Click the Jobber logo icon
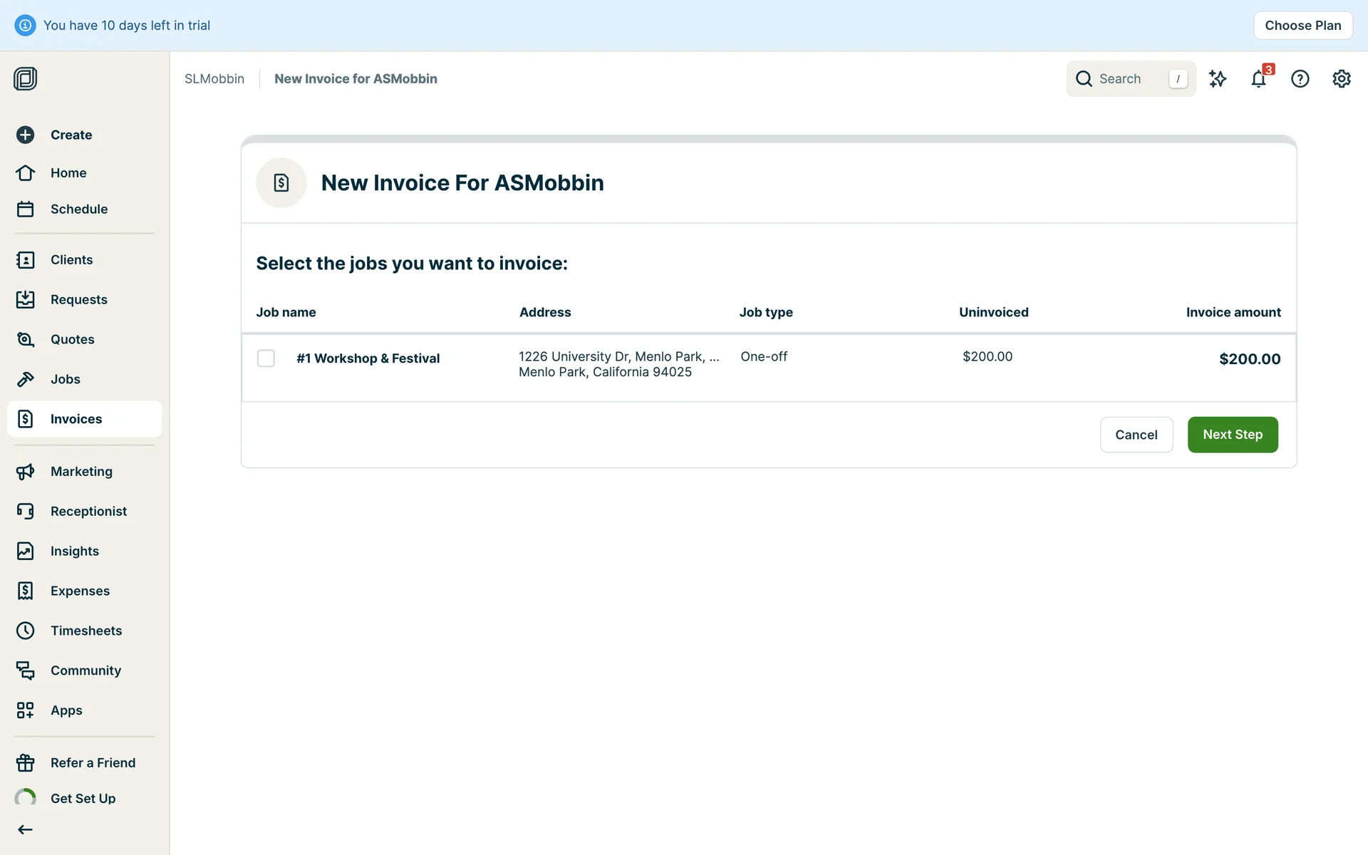1368x855 pixels. coord(26,78)
